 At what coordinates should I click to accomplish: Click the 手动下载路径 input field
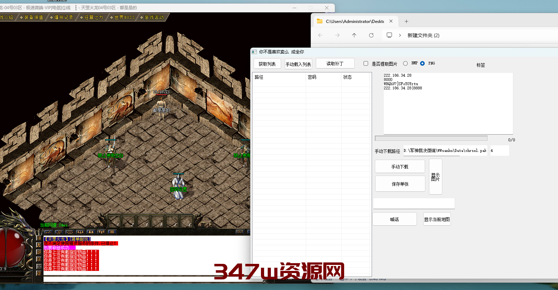(445, 150)
